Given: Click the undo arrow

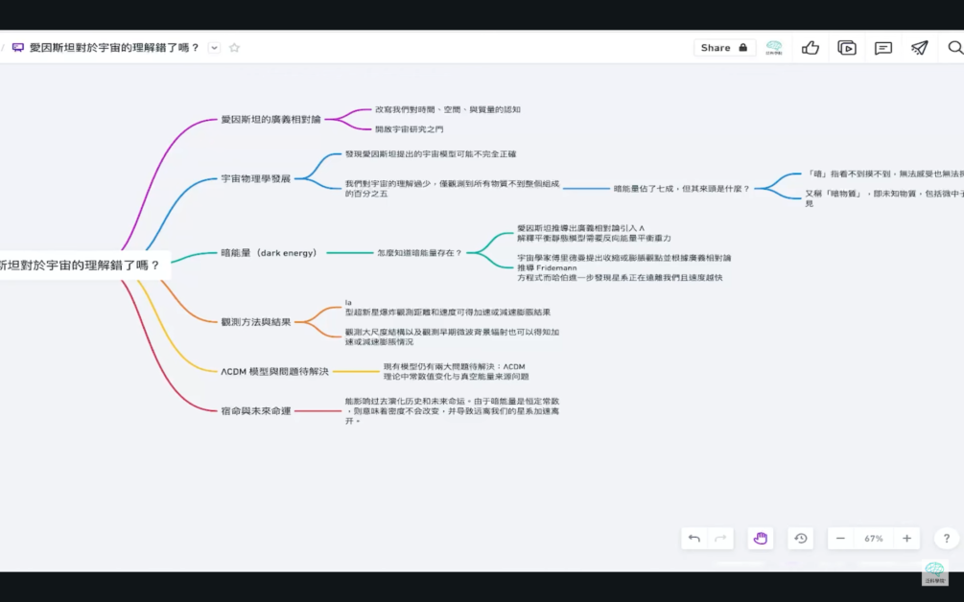Looking at the screenshot, I should tap(694, 539).
